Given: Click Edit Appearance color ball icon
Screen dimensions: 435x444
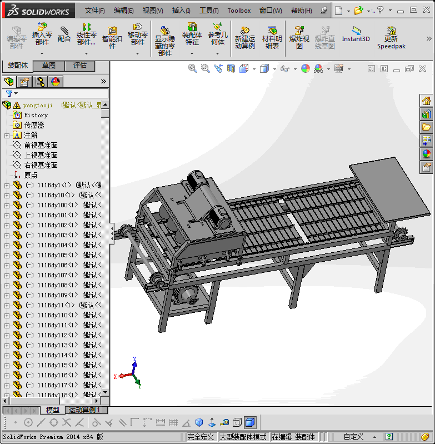Looking at the screenshot, I should click(x=306, y=68).
